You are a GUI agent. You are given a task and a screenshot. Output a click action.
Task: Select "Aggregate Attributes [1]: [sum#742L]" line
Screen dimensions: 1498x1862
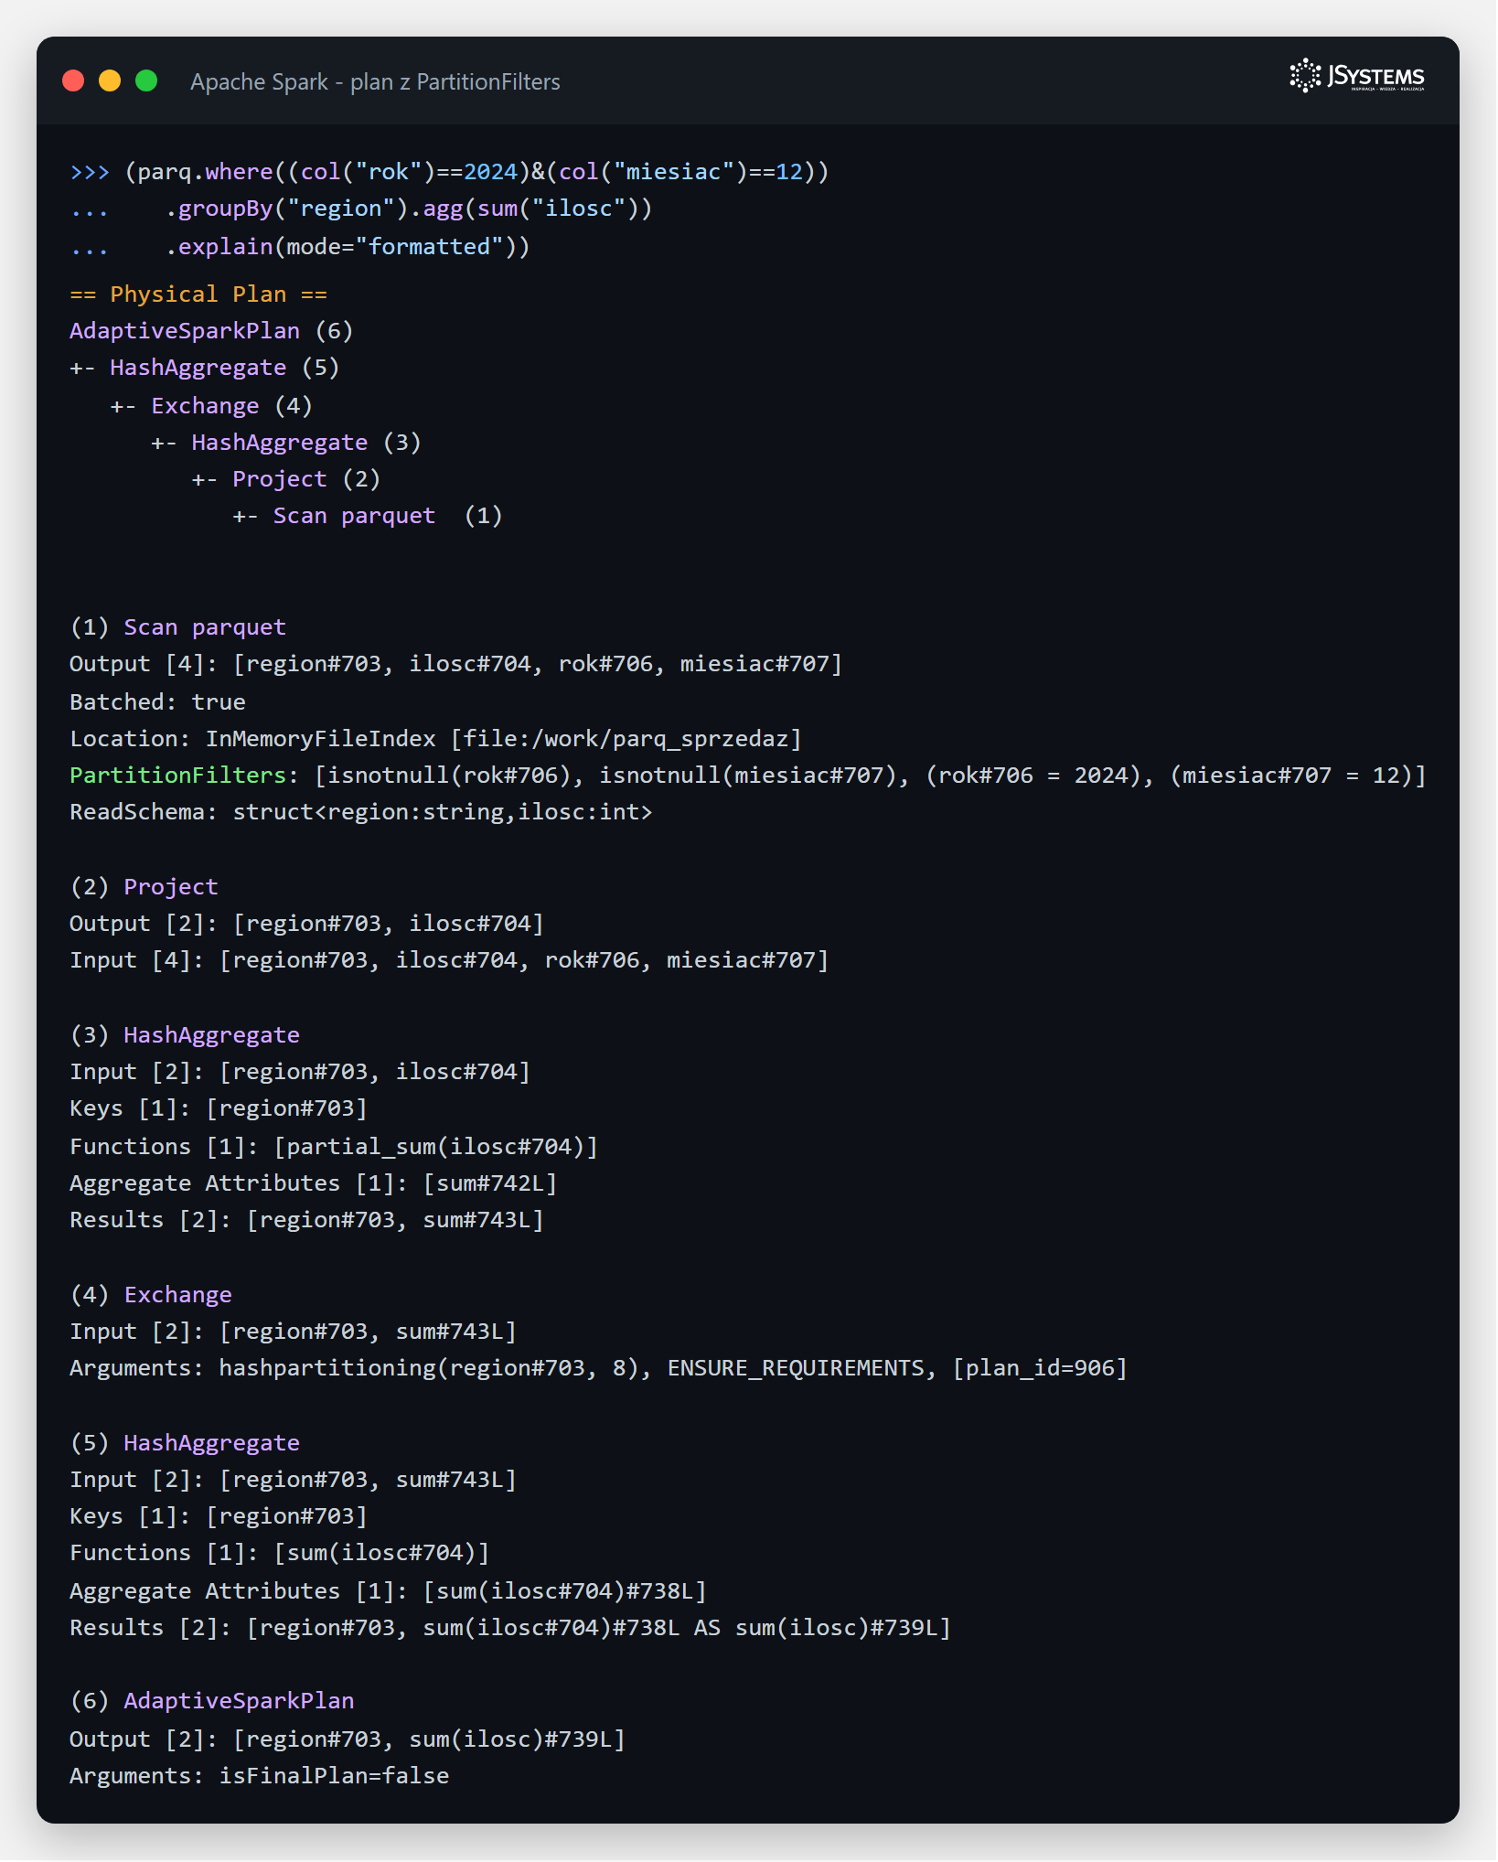(314, 1183)
